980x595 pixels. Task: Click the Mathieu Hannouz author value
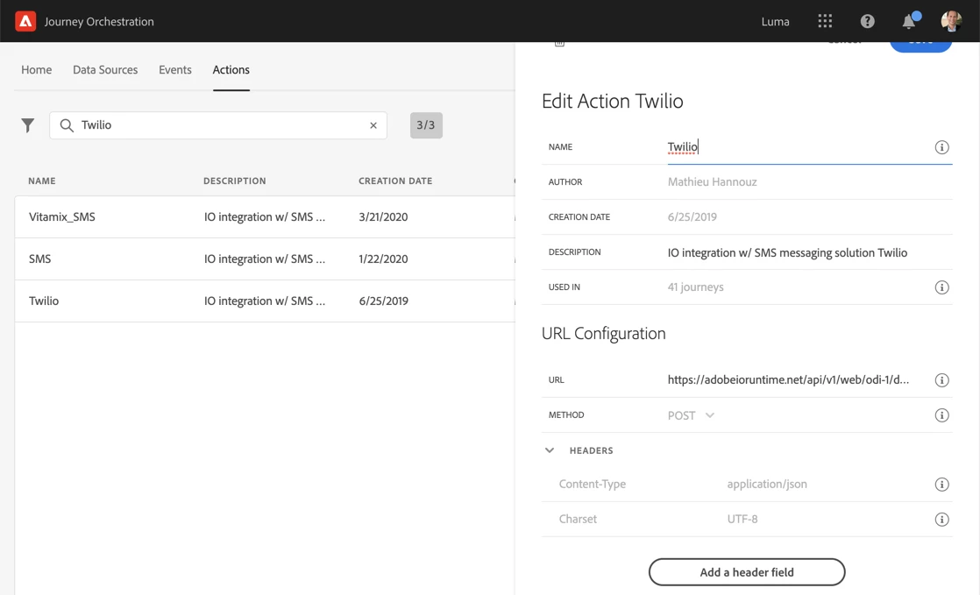tap(712, 182)
